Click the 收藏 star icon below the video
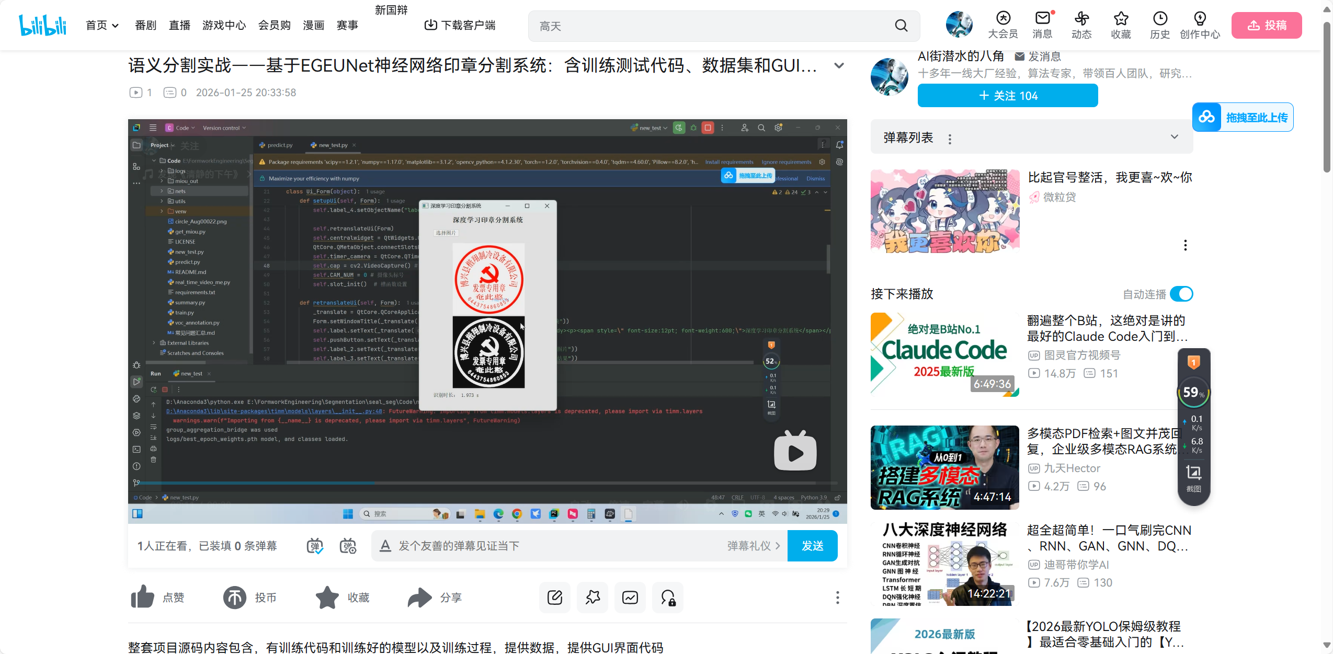 [x=327, y=597]
